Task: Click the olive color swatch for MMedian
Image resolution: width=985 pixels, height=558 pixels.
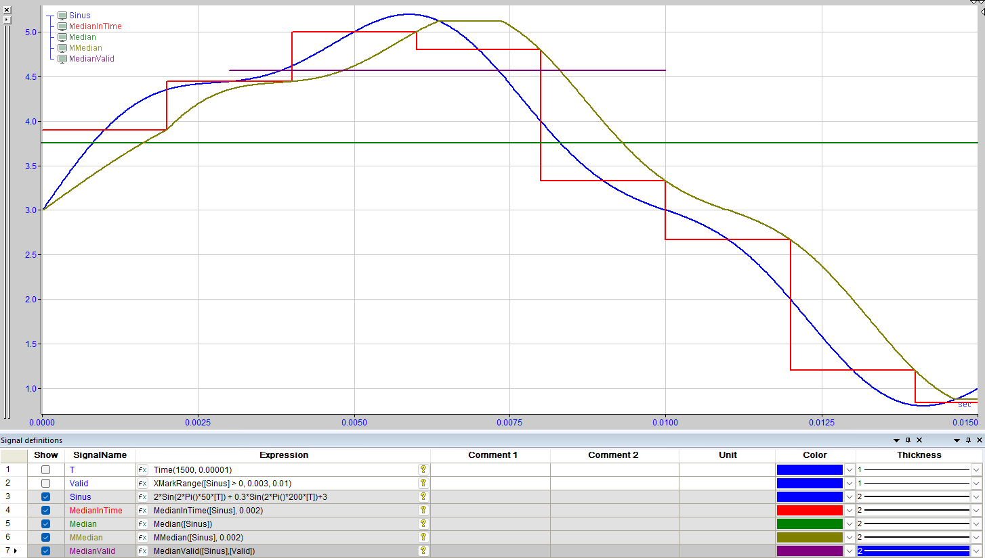Action: (x=810, y=537)
